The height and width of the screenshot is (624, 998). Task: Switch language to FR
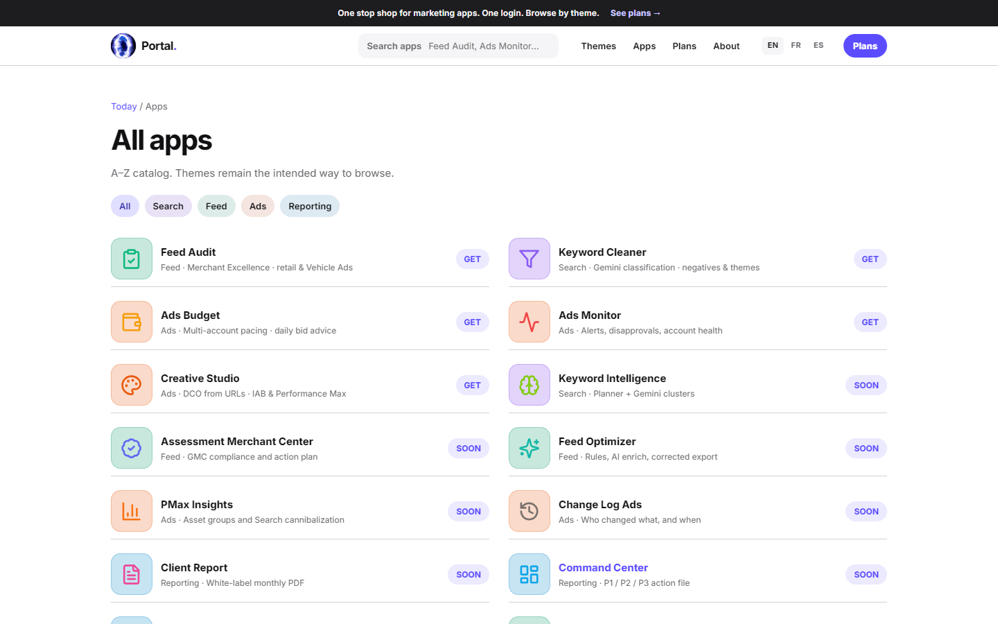tap(796, 46)
